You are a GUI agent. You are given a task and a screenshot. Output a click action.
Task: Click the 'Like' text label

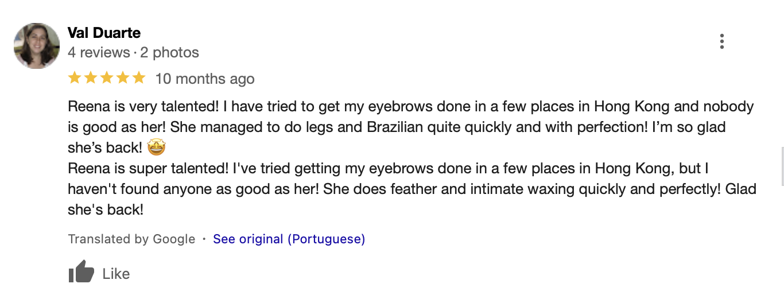tap(116, 274)
